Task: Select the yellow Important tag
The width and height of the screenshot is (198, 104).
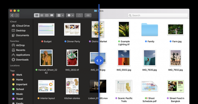Action: coord(20,84)
